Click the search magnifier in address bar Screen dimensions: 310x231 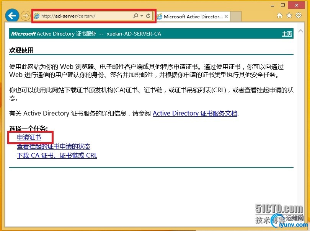(135, 16)
